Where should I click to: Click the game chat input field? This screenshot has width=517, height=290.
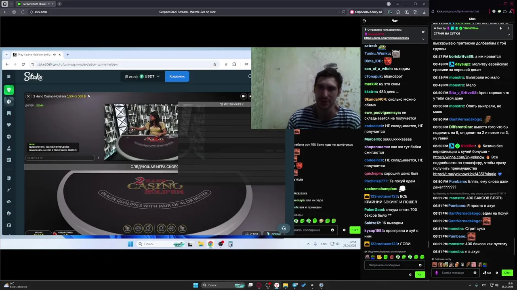coord(60,158)
